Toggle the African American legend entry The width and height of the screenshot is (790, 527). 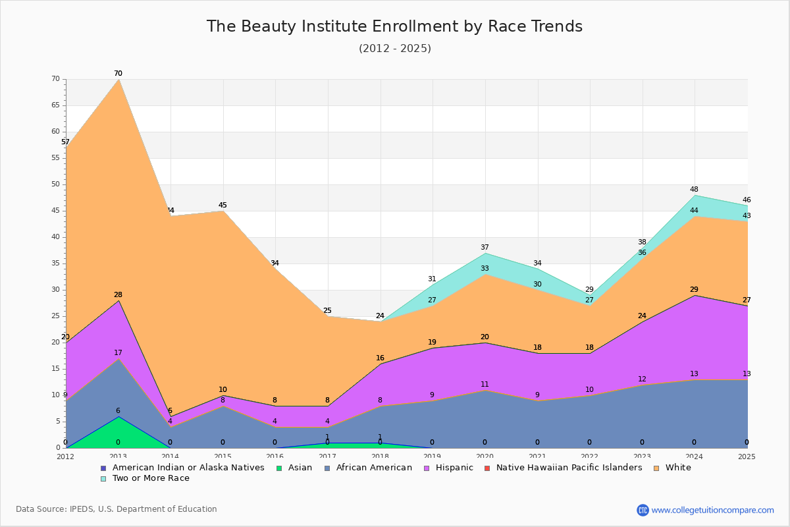pyautogui.click(x=367, y=468)
